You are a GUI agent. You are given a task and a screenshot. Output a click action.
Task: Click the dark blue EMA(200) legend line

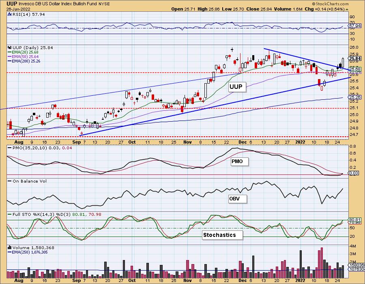[10, 61]
